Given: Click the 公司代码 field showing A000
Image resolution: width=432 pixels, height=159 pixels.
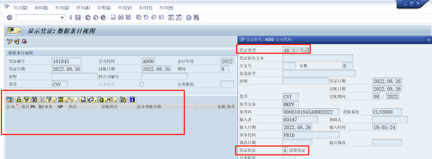Looking at the screenshot, I should [x=149, y=61].
